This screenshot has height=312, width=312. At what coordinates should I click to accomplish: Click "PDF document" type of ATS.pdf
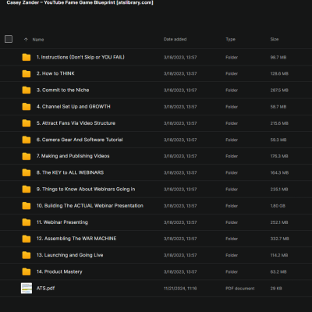[x=240, y=289]
